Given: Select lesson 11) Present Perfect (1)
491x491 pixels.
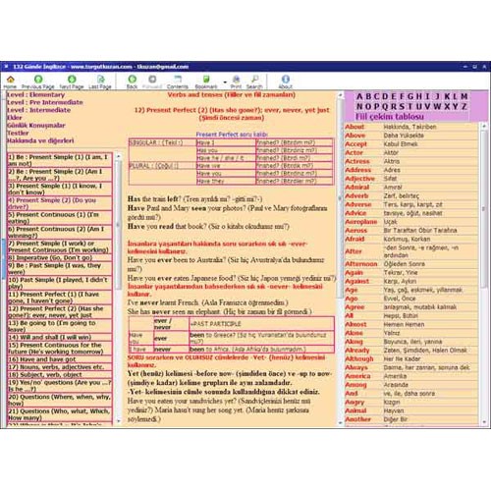Looking at the screenshot, I should pos(59,298).
